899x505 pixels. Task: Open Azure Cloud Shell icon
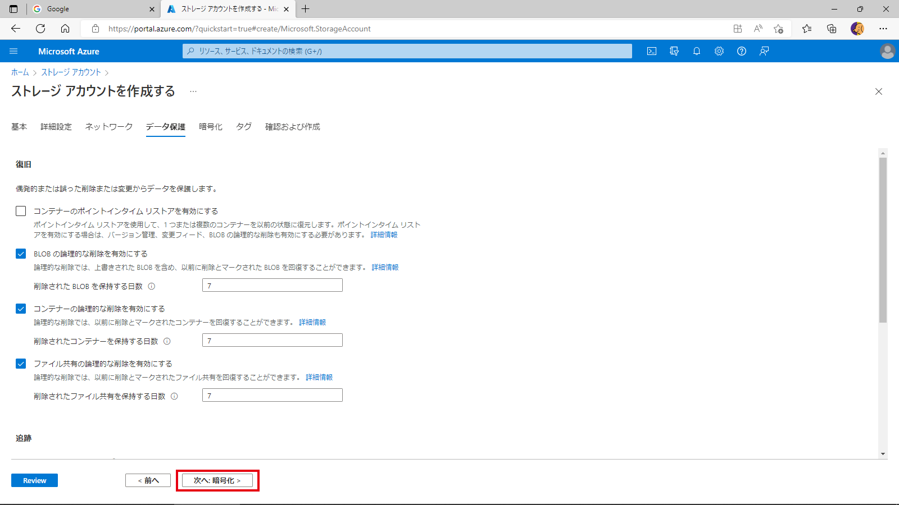(652, 51)
